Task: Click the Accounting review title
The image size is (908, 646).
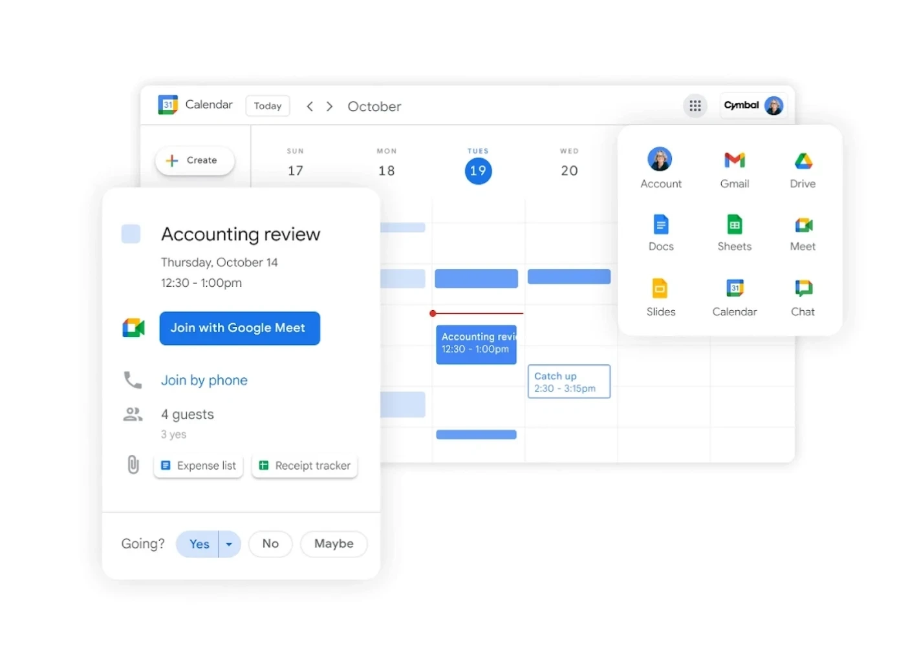Action: tap(241, 234)
